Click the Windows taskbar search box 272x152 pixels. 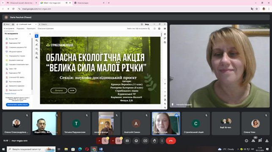click(x=31, y=149)
